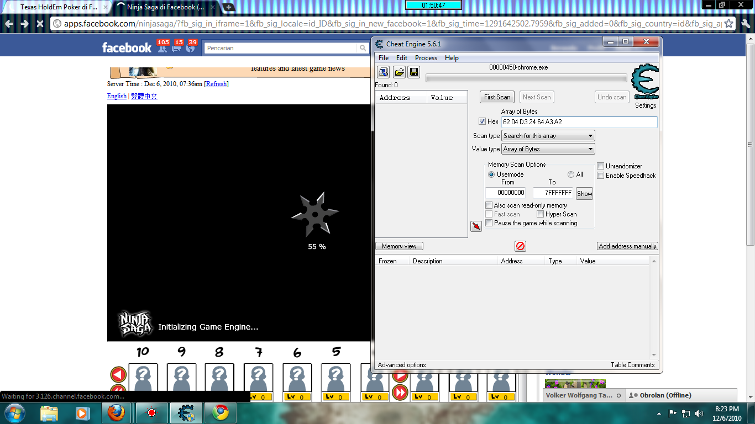Click the Array of Bytes hex value field
755x424 pixels.
579,122
